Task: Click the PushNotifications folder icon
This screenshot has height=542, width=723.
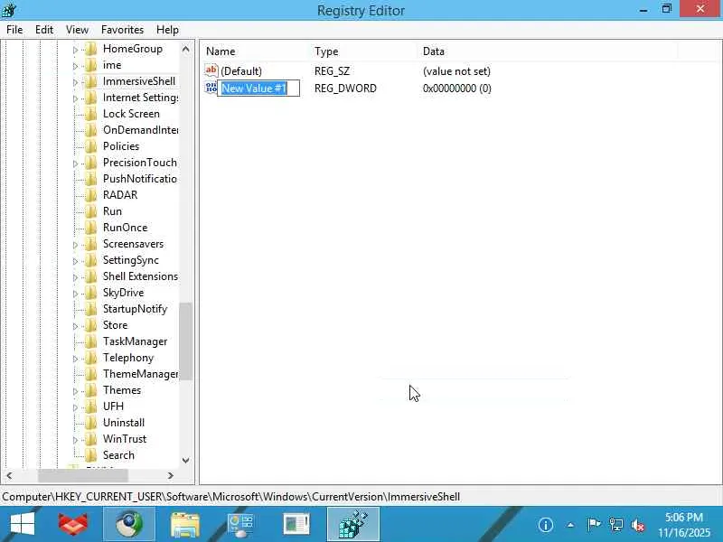Action: [91, 178]
